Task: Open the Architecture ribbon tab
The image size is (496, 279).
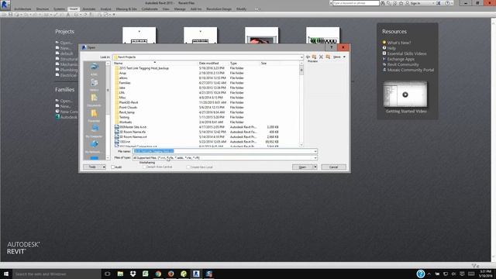Action: pos(22,9)
